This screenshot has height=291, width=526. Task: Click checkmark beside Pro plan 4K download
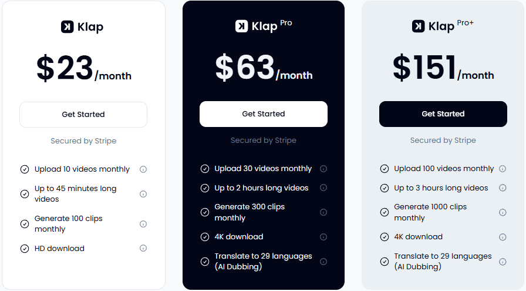tap(205, 237)
